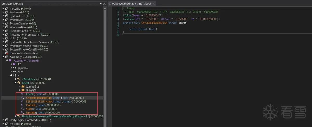The height and width of the screenshot is (127, 312).
Task: Close the CheckkkkkkkkkkFlag tab
Action: coord(154,4)
